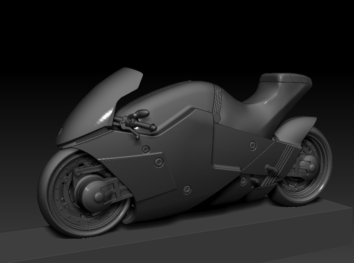Select the smooth fuel tank top surface
The height and width of the screenshot is (263, 354).
tap(172, 97)
